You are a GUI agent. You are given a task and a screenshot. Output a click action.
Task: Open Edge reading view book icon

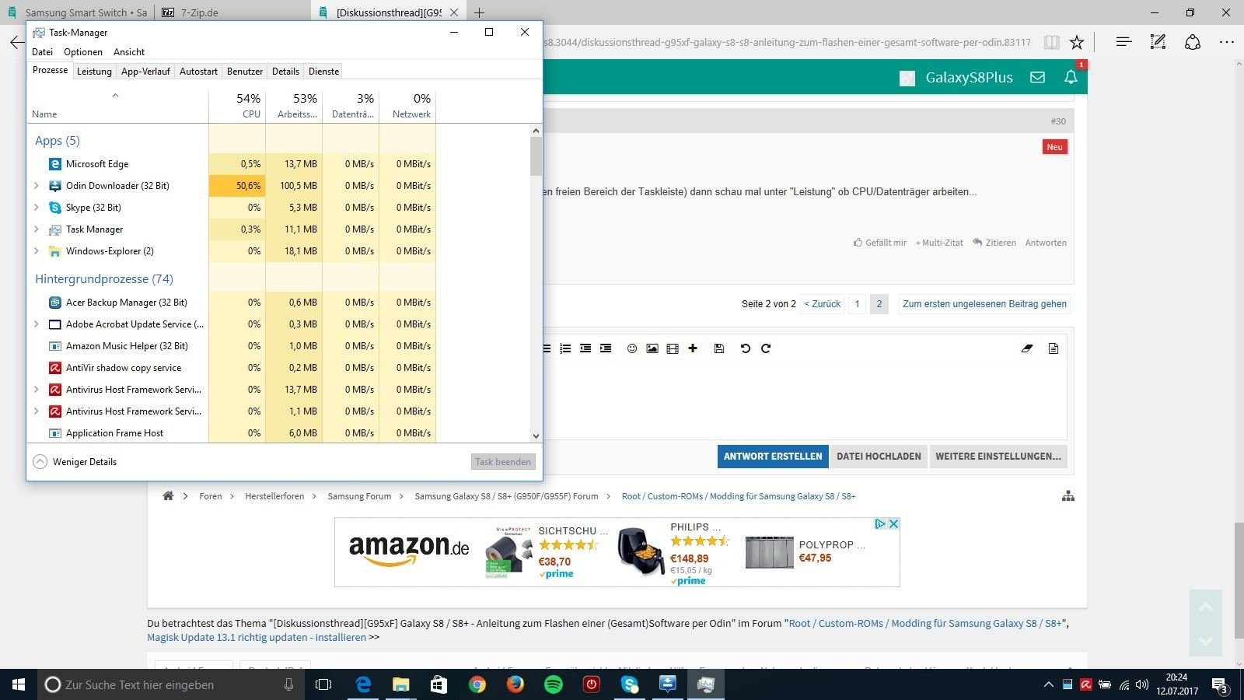tap(1051, 42)
